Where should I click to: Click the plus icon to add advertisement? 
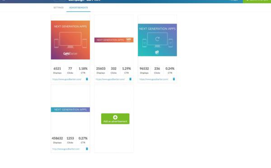[115, 117]
